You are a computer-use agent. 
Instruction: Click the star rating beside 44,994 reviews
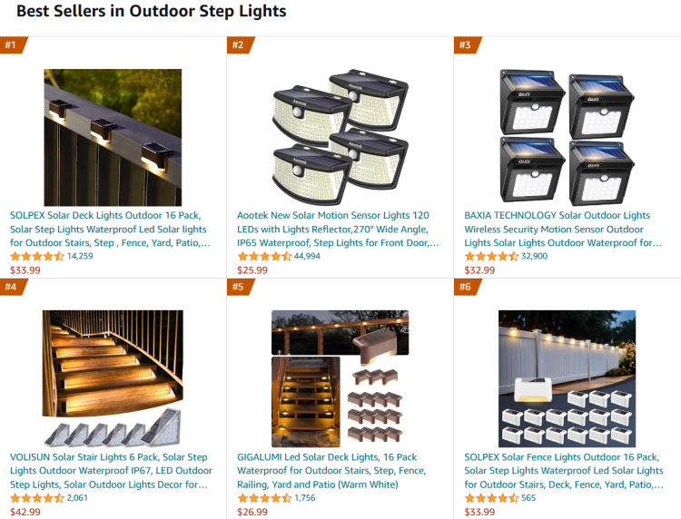coord(264,257)
